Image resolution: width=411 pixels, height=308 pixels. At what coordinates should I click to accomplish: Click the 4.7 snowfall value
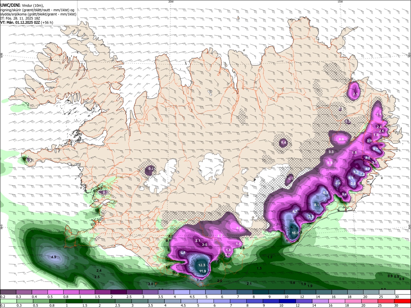click(x=368, y=168)
